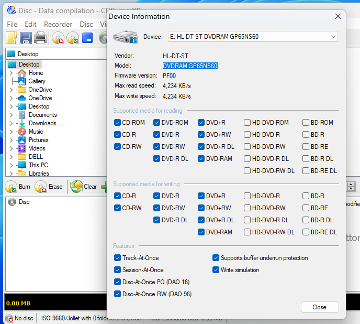Click the Erase button label
This screenshot has width=360, height=324.
(55, 187)
